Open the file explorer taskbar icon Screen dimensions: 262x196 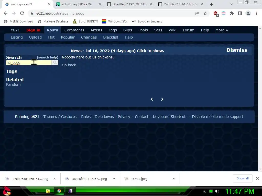point(48,191)
